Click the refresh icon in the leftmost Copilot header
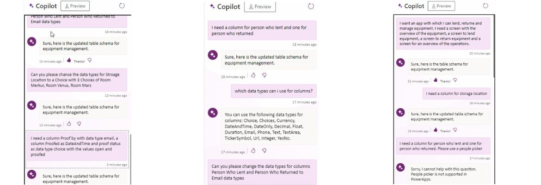 [x=122, y=6]
